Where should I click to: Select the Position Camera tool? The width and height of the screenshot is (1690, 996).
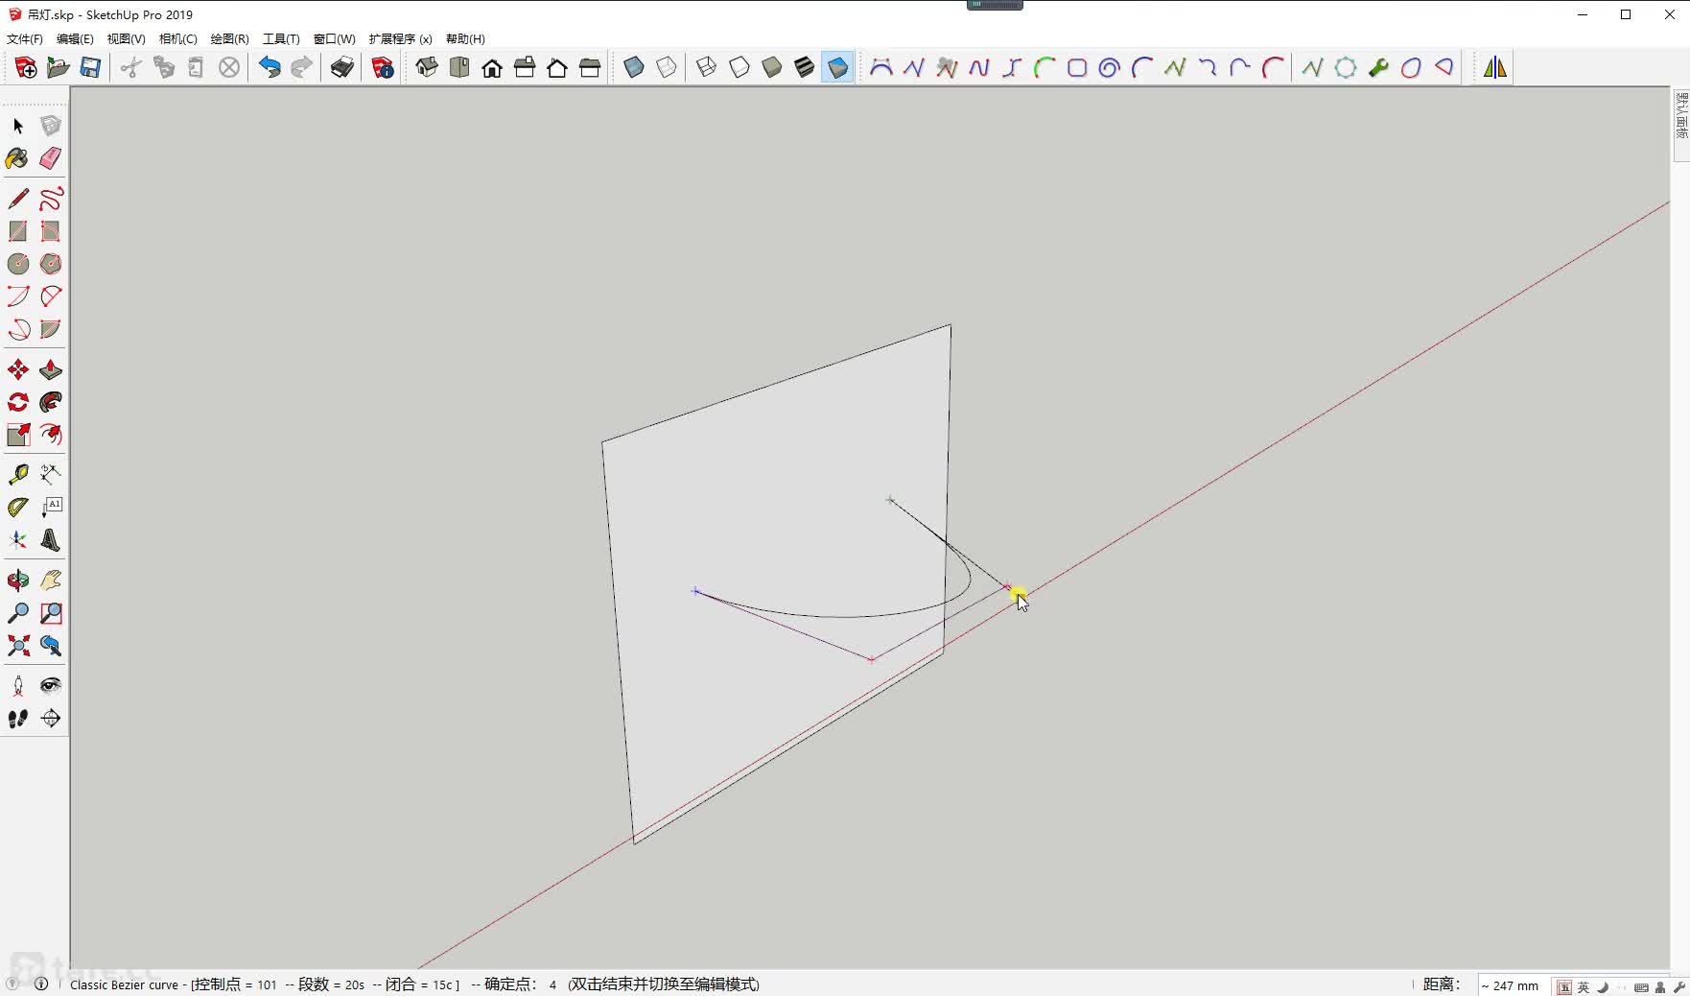(x=18, y=686)
